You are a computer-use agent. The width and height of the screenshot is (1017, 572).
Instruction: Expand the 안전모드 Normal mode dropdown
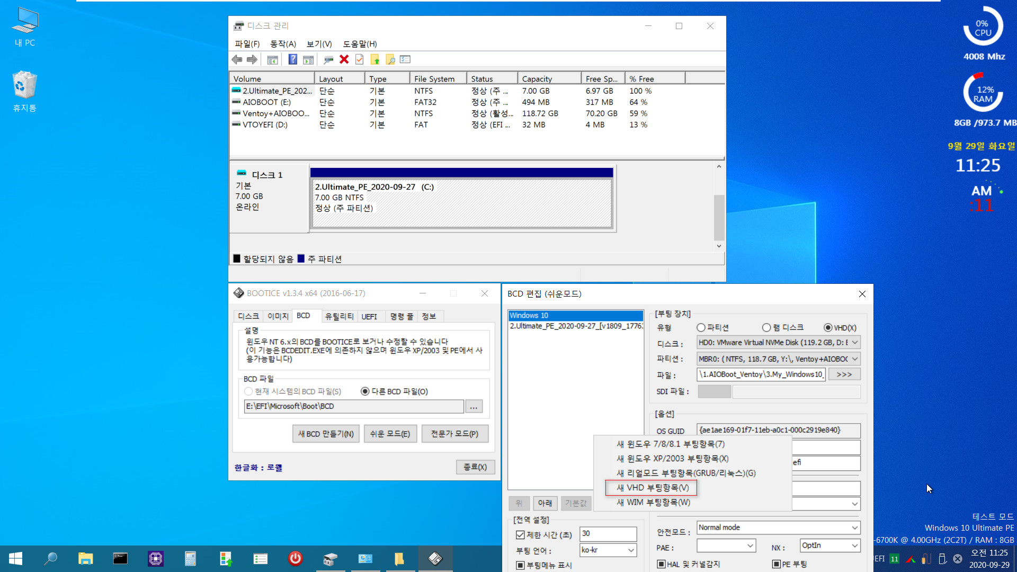tap(854, 528)
